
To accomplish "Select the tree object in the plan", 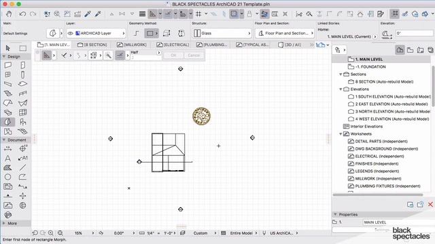I will click(x=201, y=116).
